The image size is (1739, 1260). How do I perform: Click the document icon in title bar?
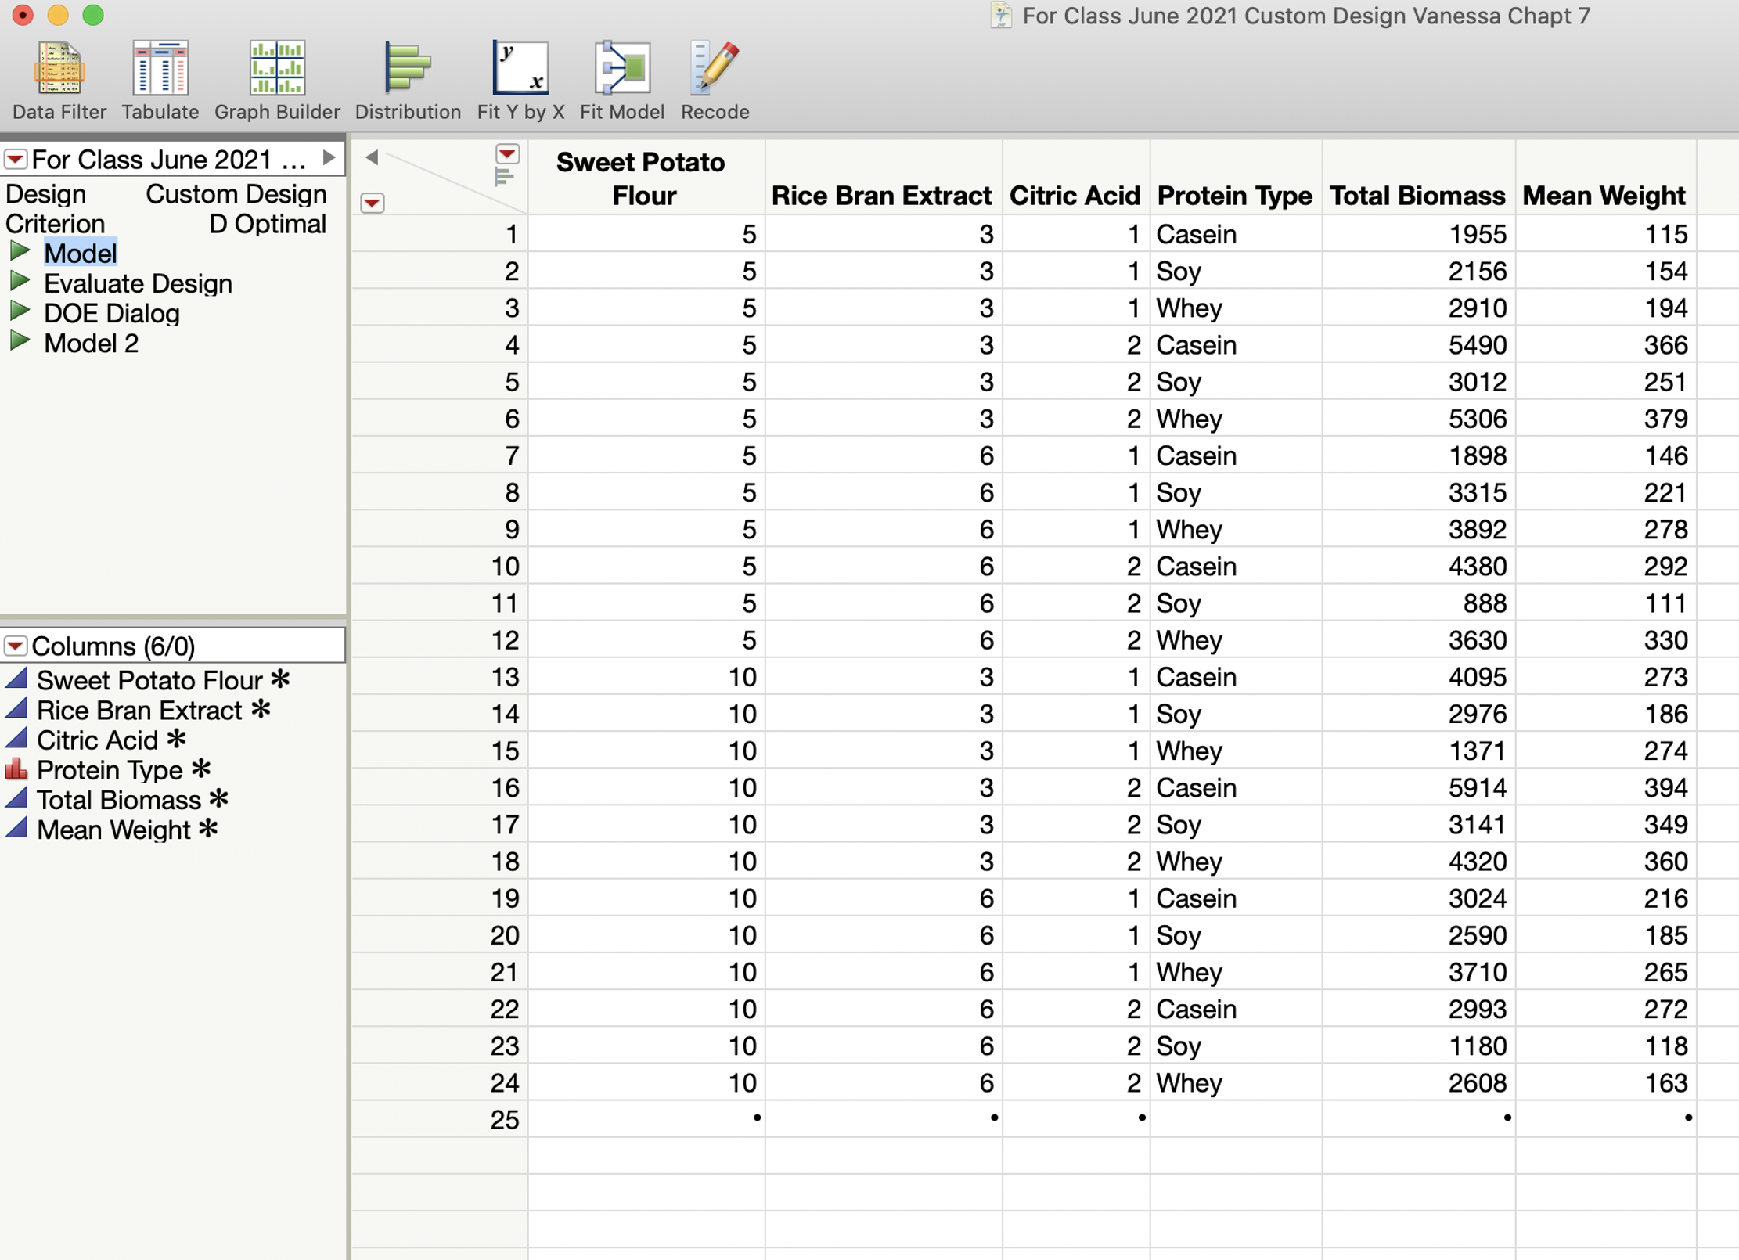(x=1000, y=16)
